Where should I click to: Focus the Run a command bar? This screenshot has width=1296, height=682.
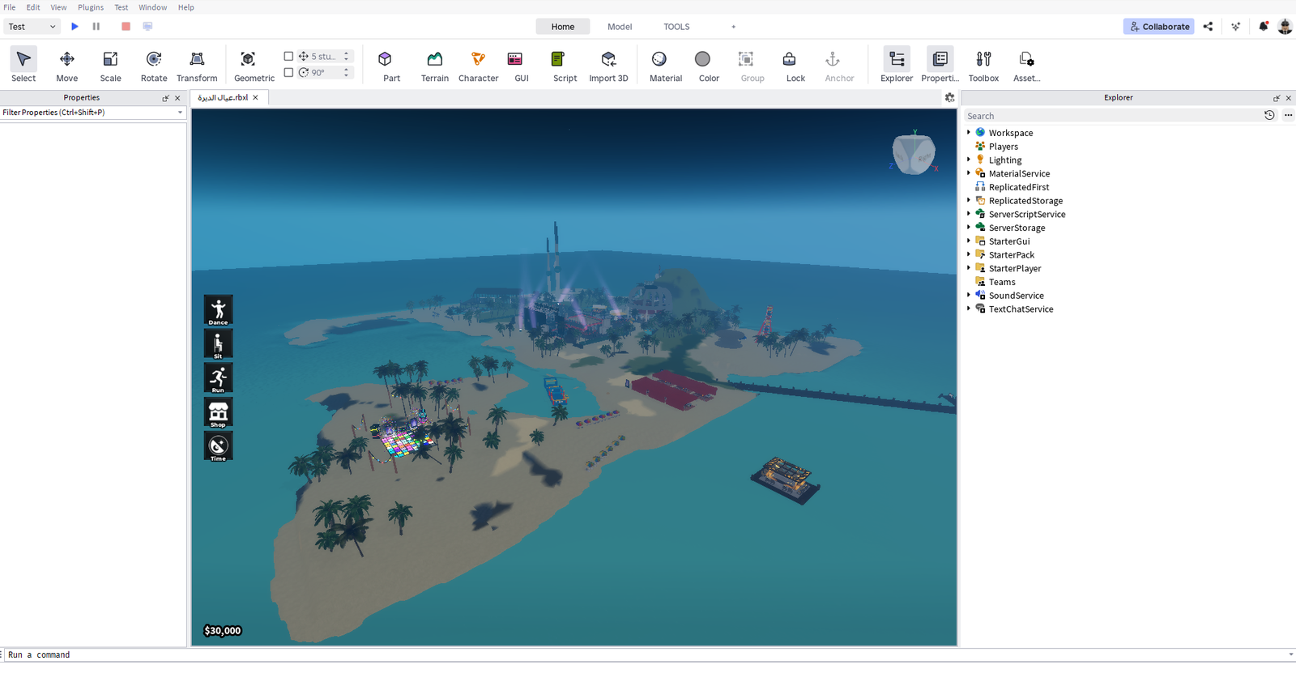[645, 654]
